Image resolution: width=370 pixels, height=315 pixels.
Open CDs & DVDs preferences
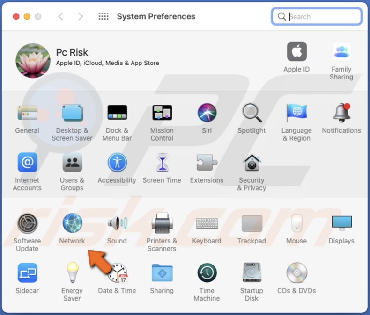tap(297, 272)
